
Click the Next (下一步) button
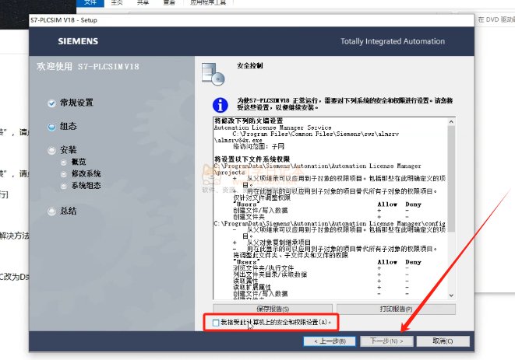point(386,341)
